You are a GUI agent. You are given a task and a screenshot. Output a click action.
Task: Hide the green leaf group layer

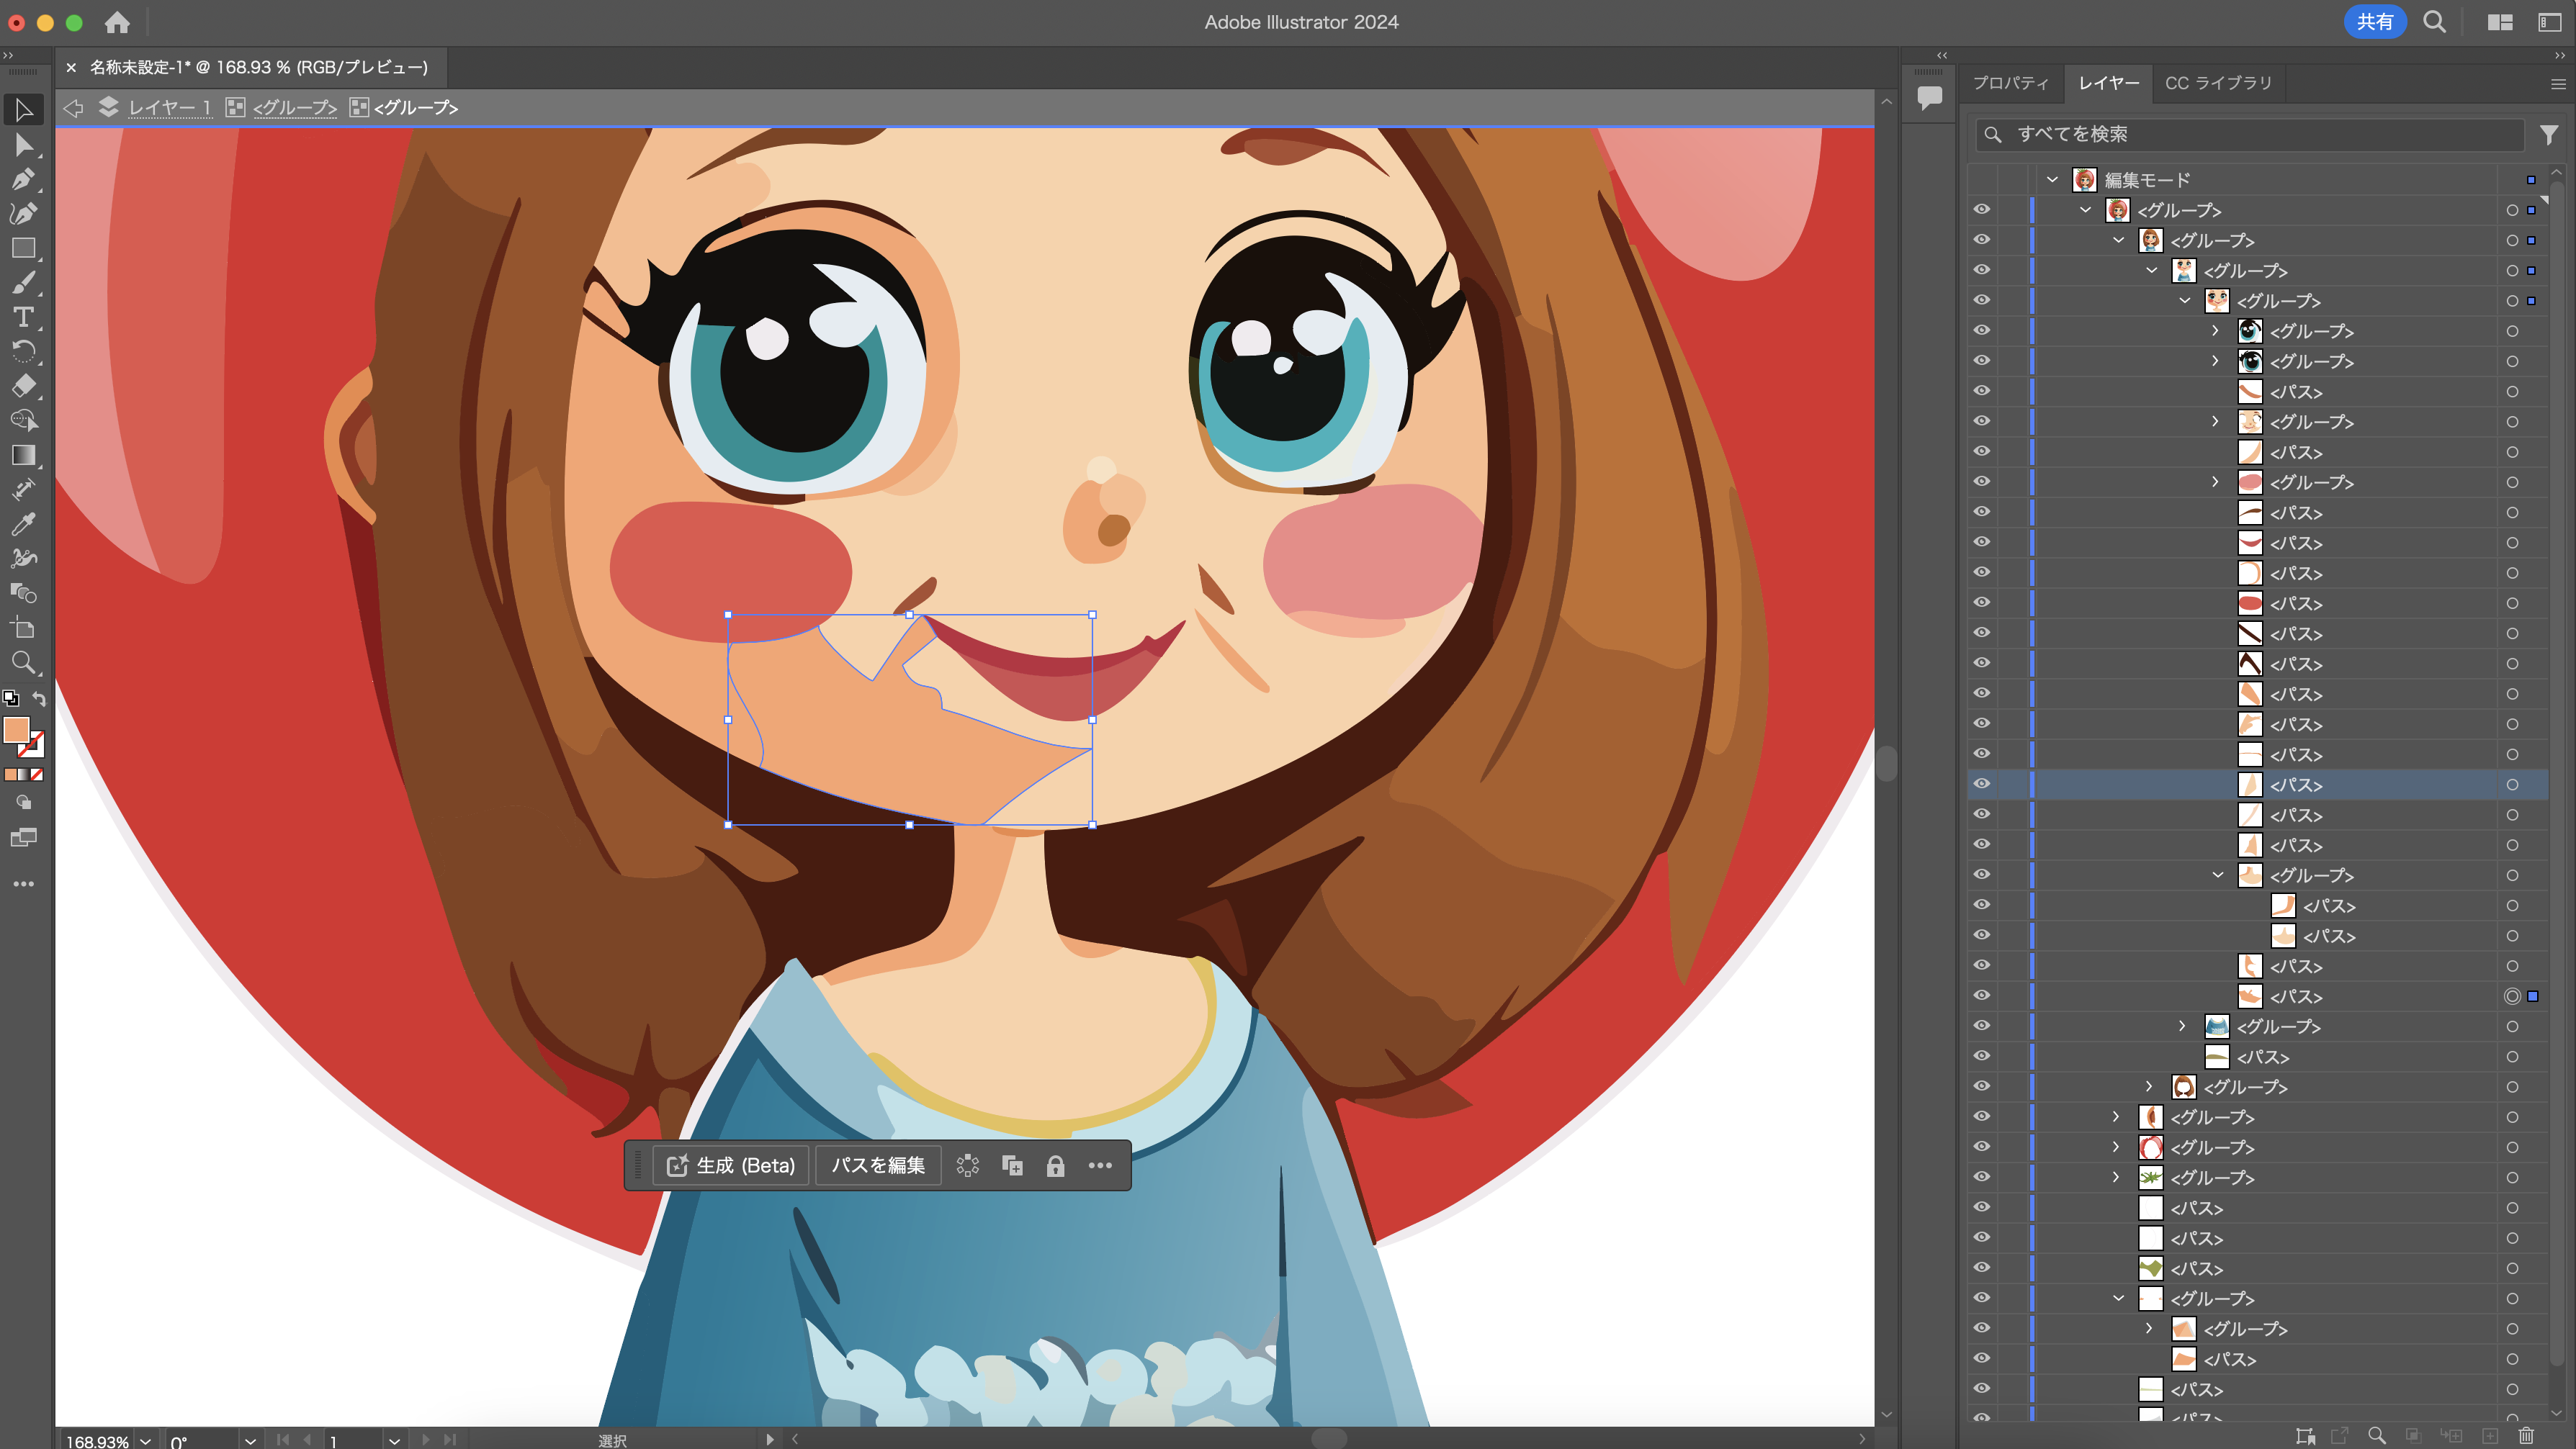1981,1177
